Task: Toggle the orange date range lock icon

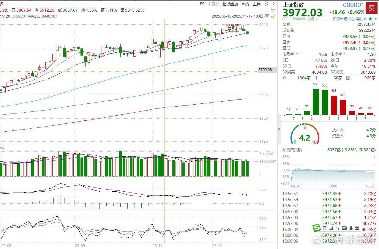Action: 274,16
